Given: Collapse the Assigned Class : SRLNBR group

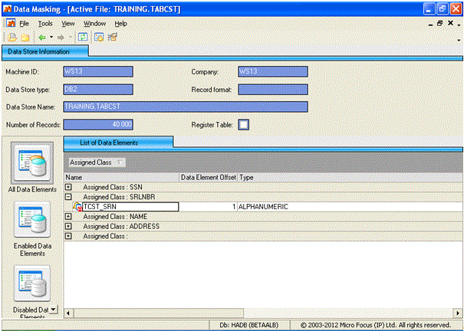Looking at the screenshot, I should 69,197.
